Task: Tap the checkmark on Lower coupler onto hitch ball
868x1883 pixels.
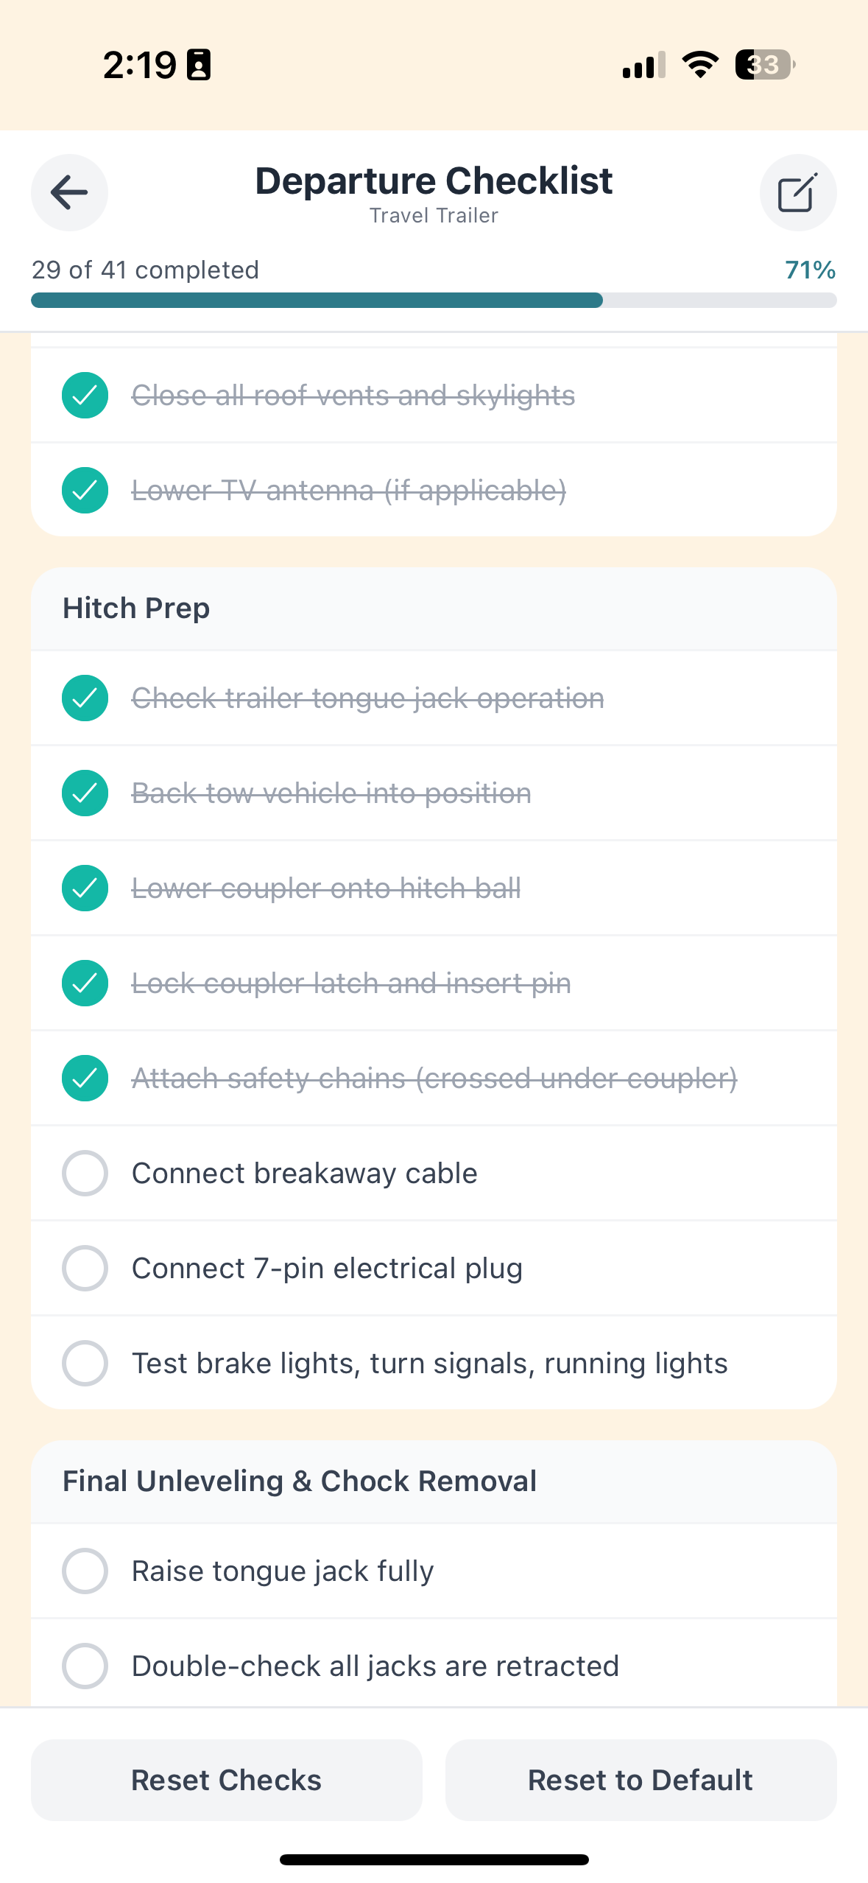Action: click(x=85, y=888)
